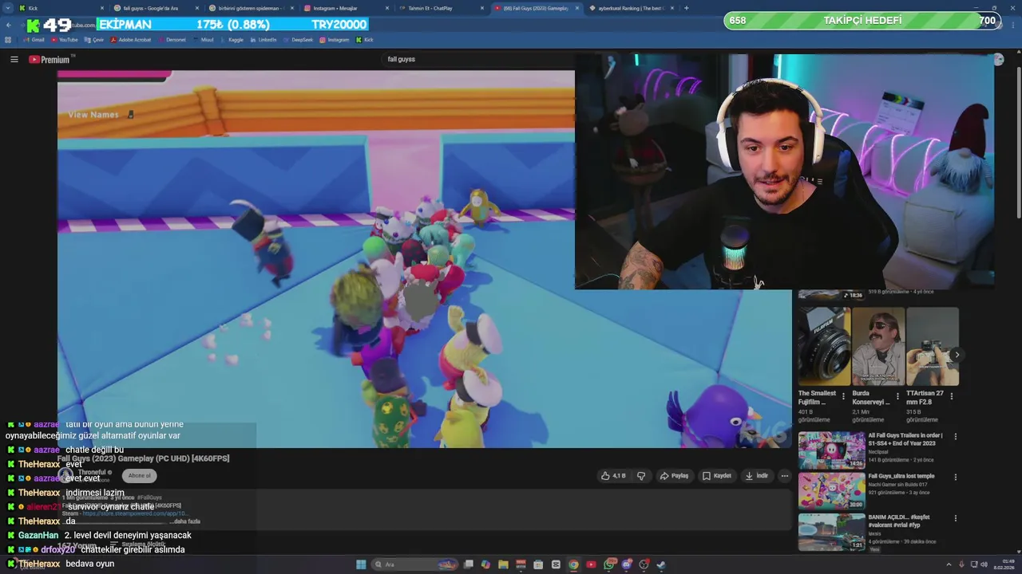Open the Chrome apps grid in bookmarks bar
Viewport: 1022px width, 574px height.
8,40
